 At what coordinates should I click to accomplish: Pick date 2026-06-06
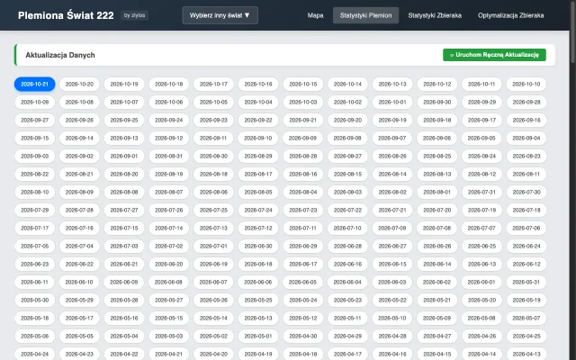[x=258, y=282]
